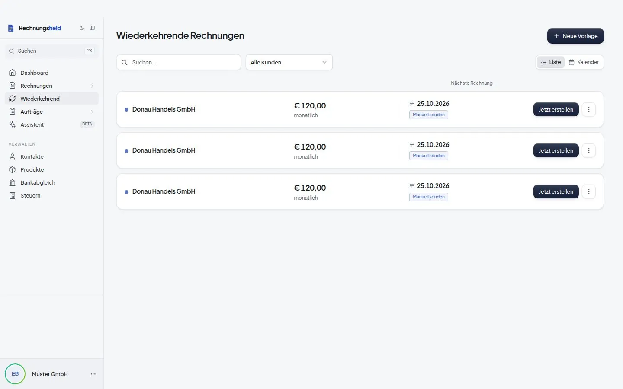Image resolution: width=623 pixels, height=389 pixels.
Task: Click the Rechnungsheld logo icon
Action: pyautogui.click(x=11, y=28)
